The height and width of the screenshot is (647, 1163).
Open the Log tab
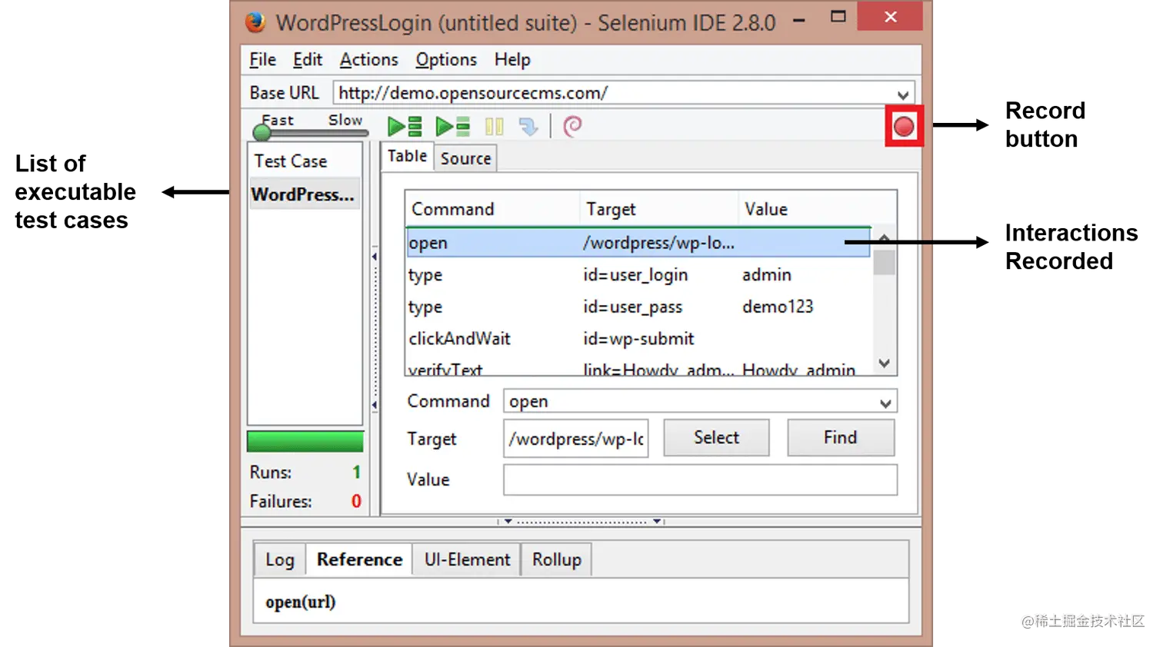tap(280, 560)
